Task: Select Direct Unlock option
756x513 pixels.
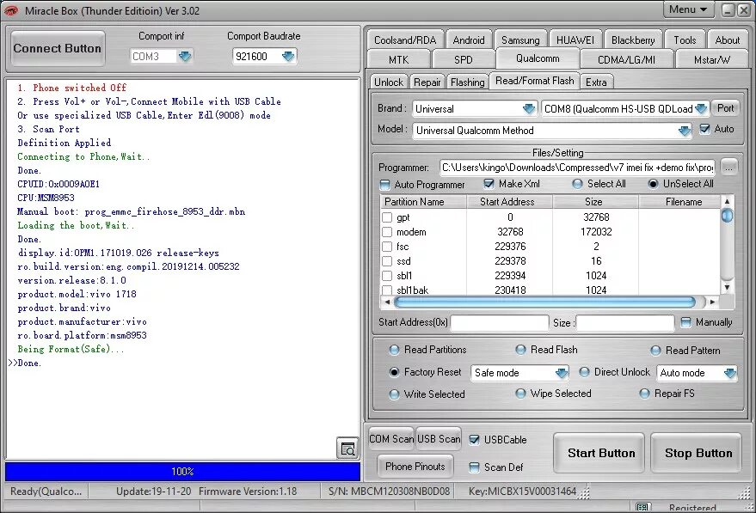Action: [584, 372]
